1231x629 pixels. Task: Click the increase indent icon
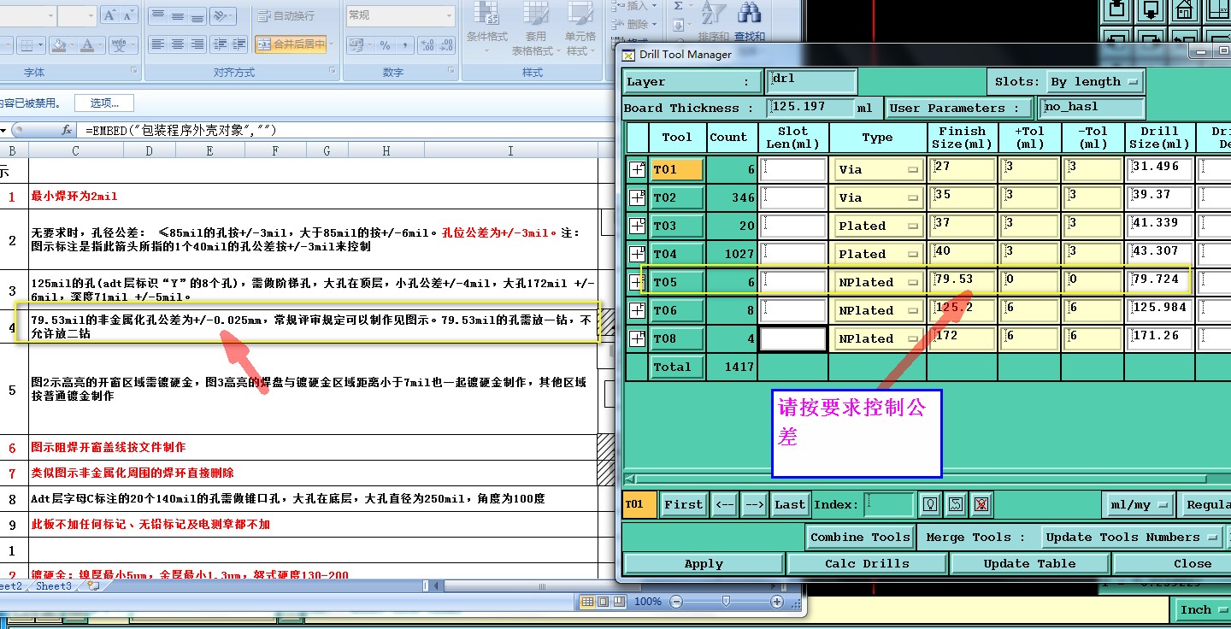point(239,44)
